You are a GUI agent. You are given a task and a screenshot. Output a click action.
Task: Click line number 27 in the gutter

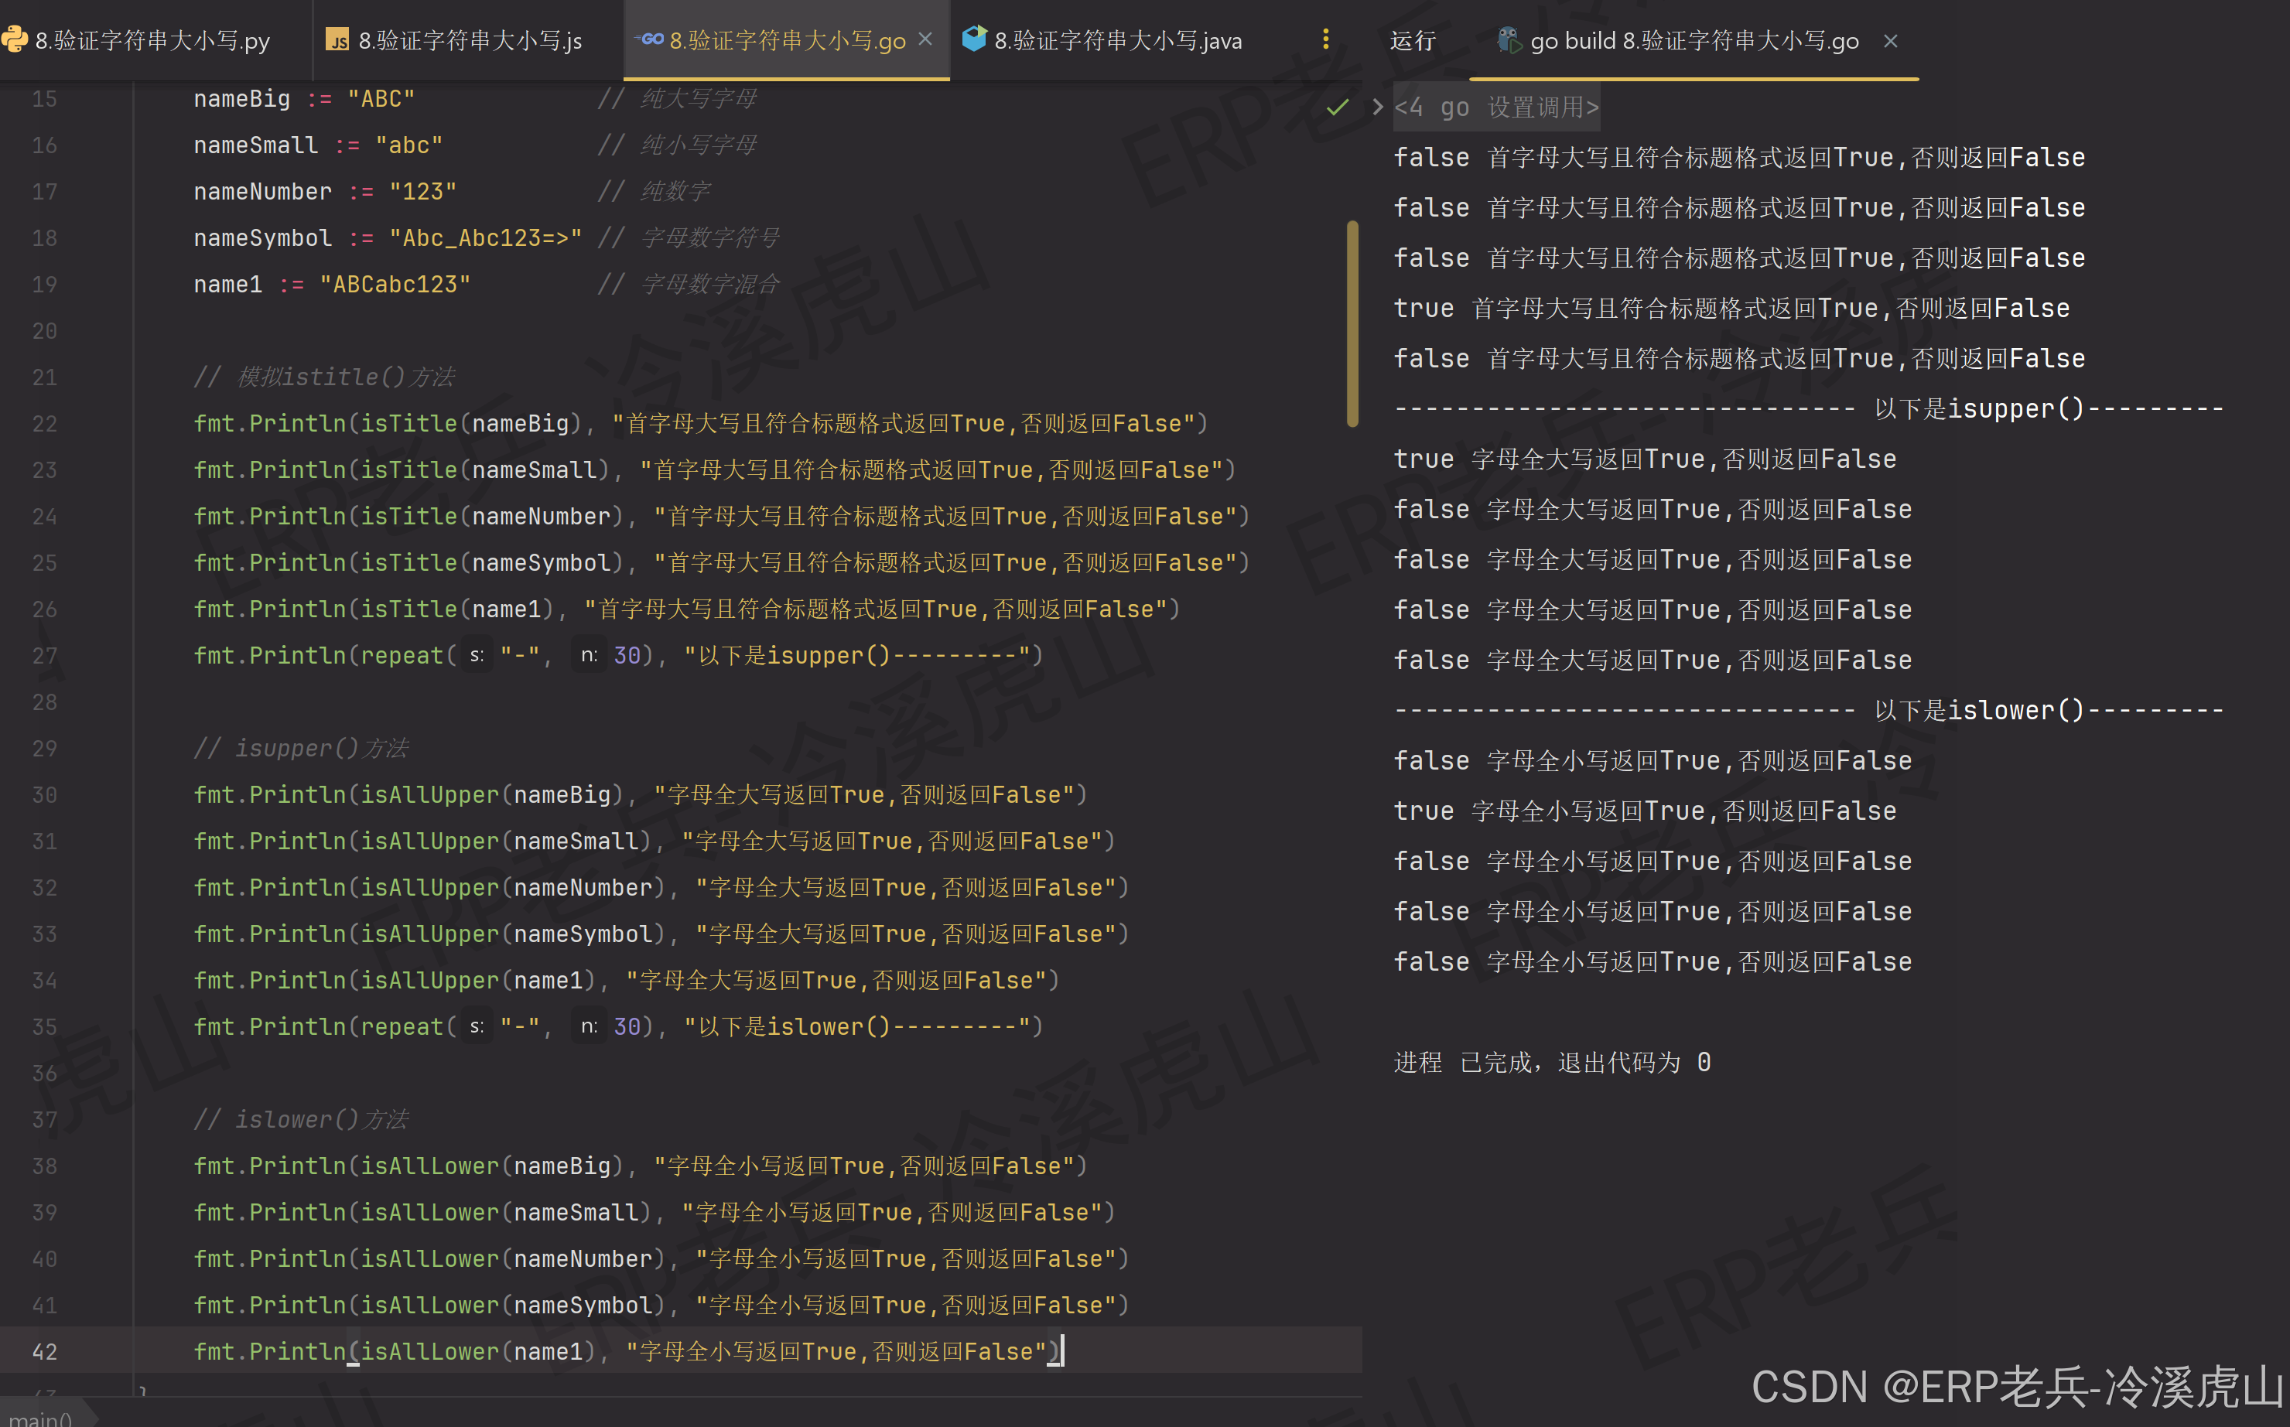click(x=44, y=655)
